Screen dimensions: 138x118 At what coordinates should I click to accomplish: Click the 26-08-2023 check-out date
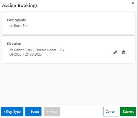point(33,54)
